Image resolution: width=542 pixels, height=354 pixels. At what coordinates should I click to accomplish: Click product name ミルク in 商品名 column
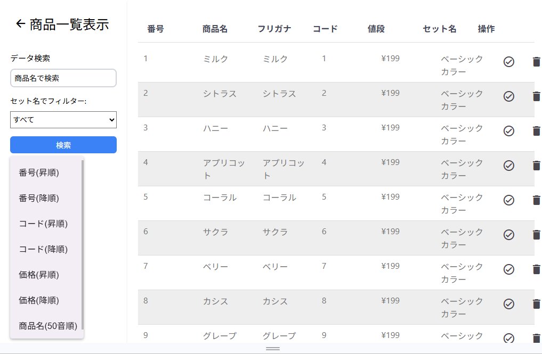point(215,59)
